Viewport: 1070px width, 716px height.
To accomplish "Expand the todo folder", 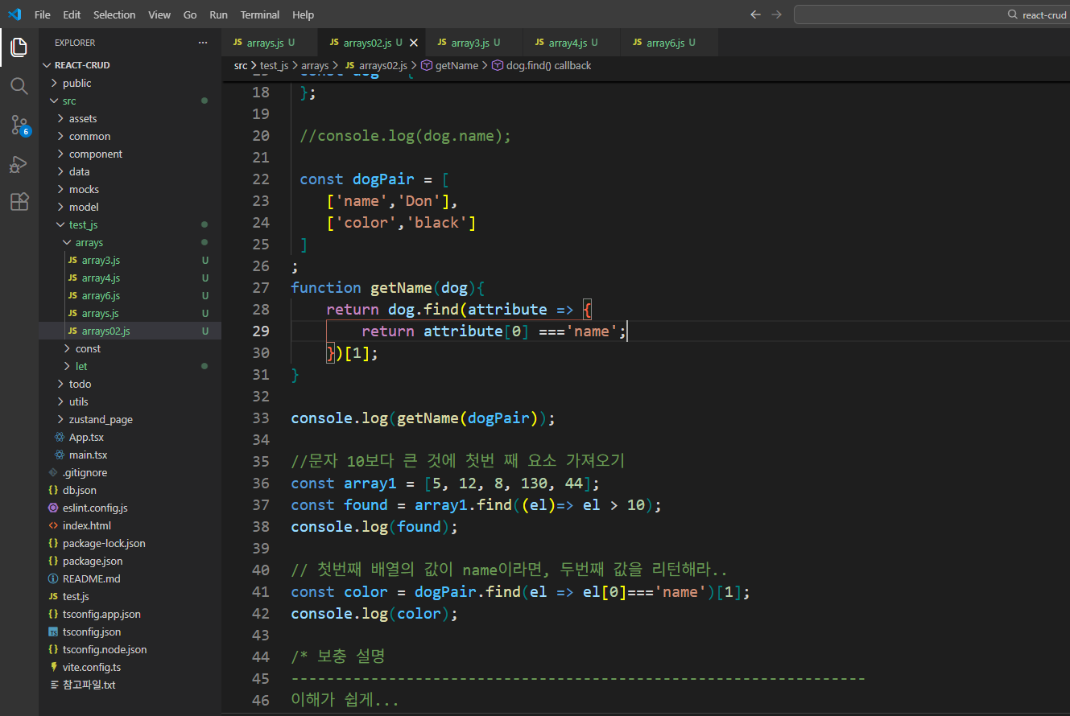I will (x=60, y=384).
